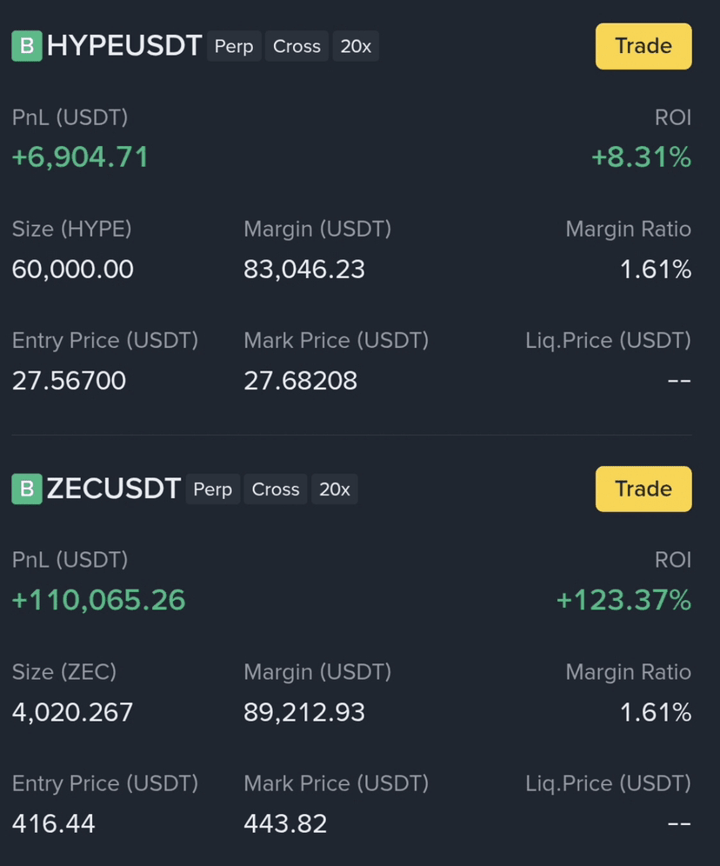
Task: Tap the Perp tag on ZECUSDT
Action: click(213, 490)
